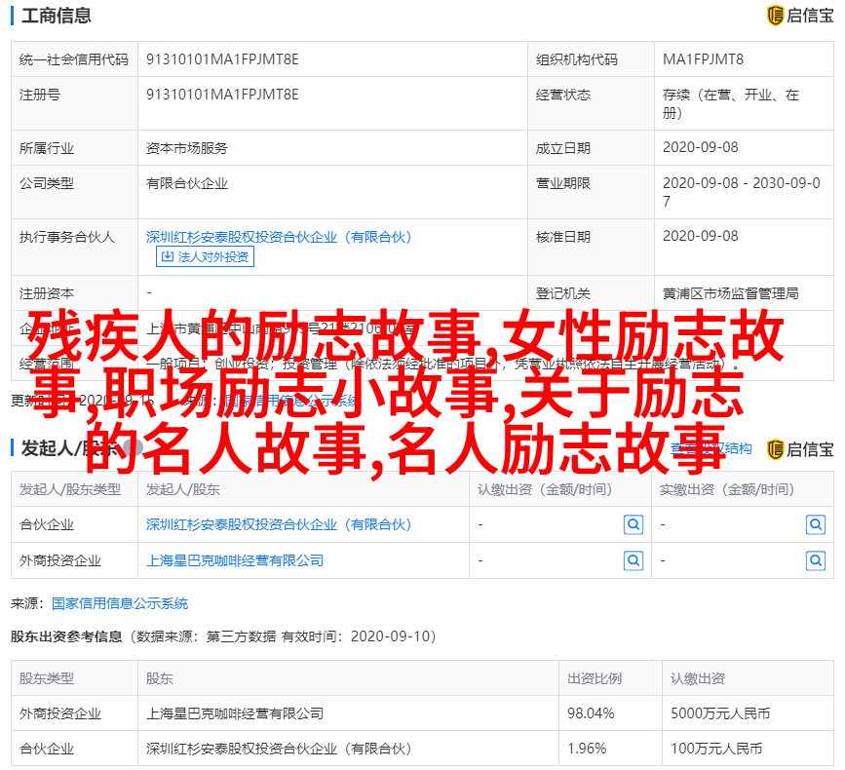
Task: Open 深圳红杉安泰 link in 执行事务合伙人 row
Action: [279, 237]
